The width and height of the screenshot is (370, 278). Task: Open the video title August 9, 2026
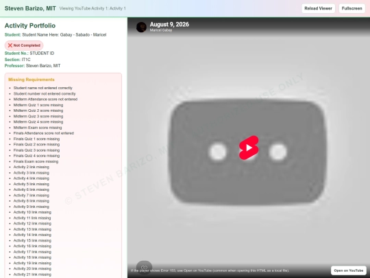click(169, 24)
